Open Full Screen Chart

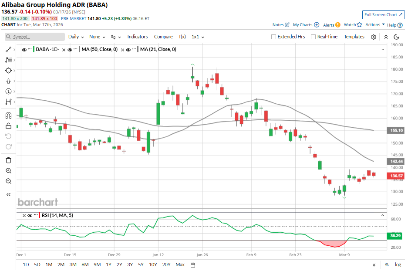[x=383, y=15]
